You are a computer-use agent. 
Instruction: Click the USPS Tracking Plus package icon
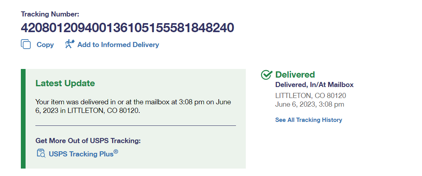click(41, 153)
